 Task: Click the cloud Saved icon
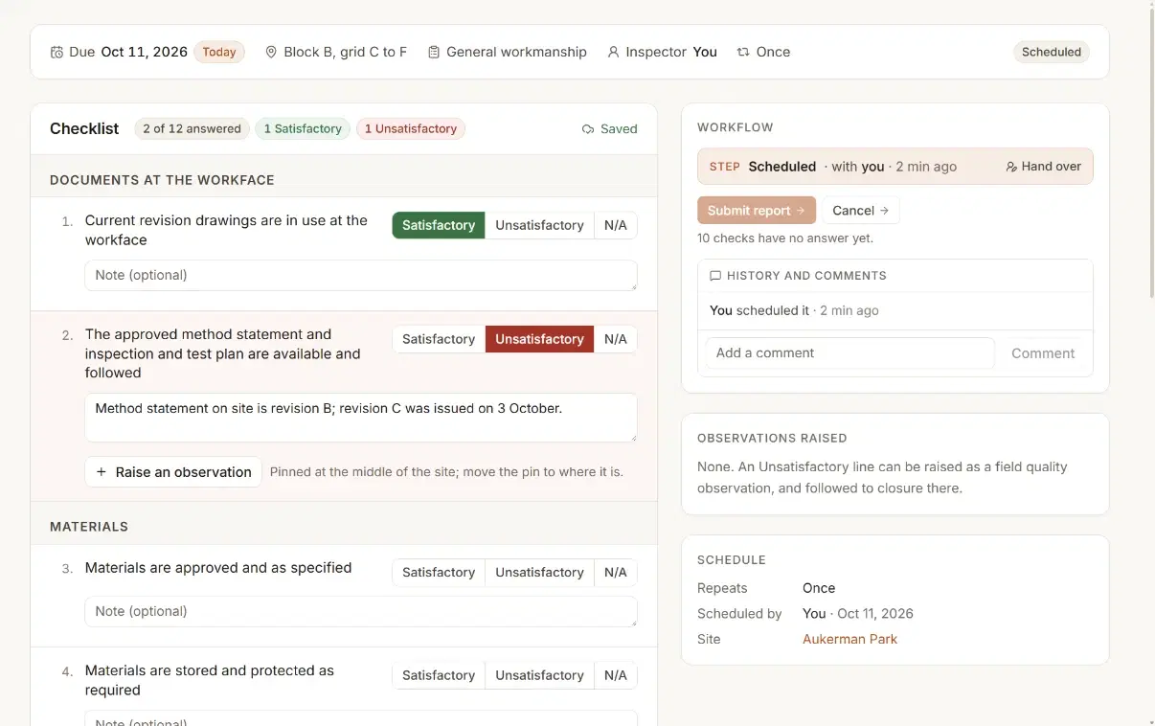pyautogui.click(x=588, y=129)
